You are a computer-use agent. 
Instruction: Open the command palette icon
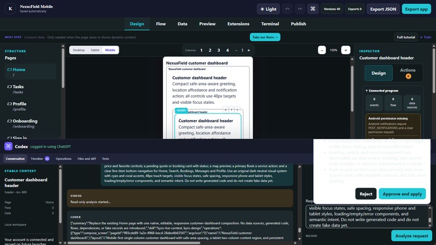pos(313,9)
